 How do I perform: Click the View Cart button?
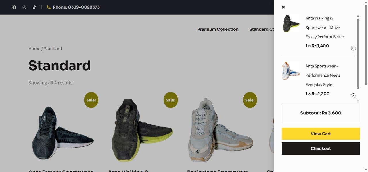coord(321,134)
